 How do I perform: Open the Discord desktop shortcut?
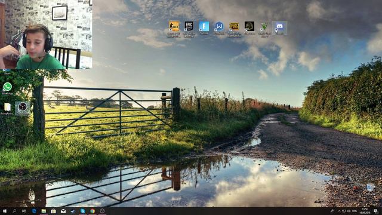(x=279, y=28)
